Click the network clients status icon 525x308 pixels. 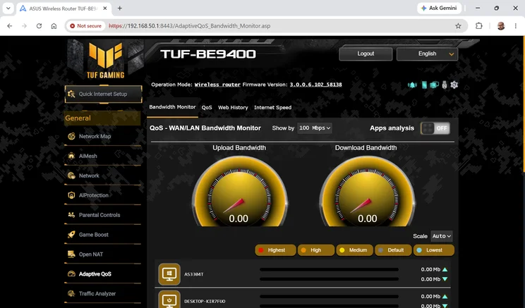[x=434, y=85]
